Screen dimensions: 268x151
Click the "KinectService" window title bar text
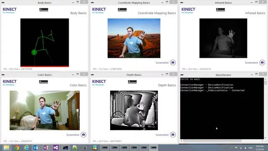[x=223, y=75]
